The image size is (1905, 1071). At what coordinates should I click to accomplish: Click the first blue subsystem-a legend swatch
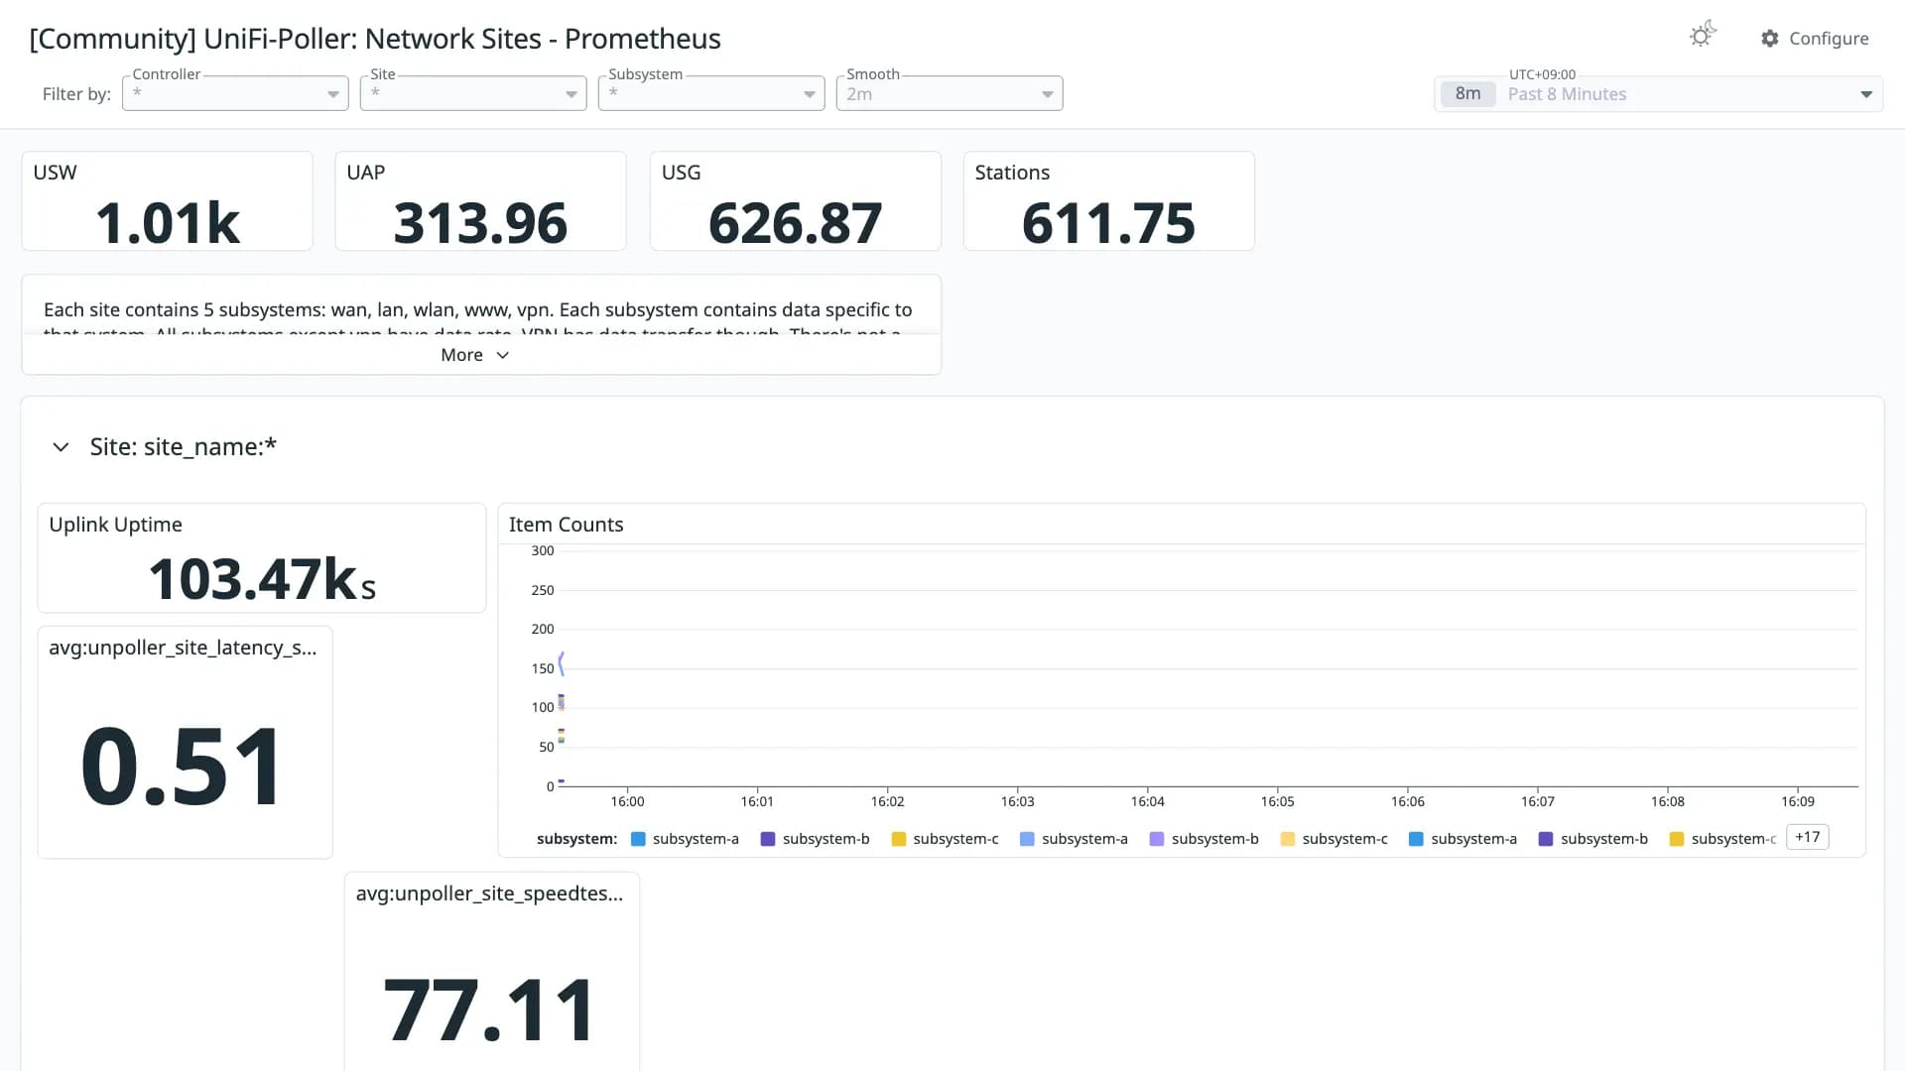coord(638,839)
